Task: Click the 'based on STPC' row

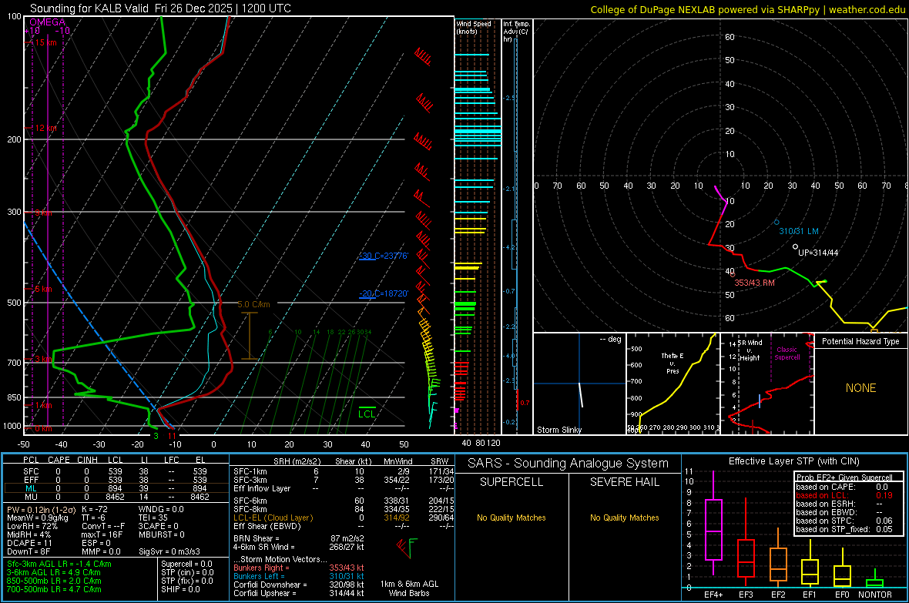Action: pos(844,521)
